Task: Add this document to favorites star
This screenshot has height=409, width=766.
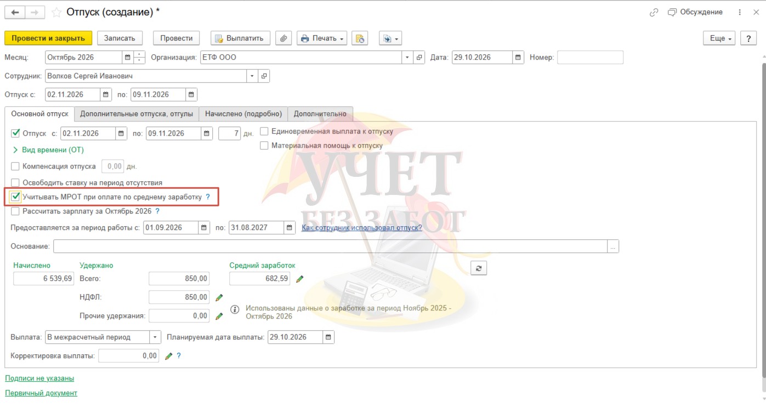Action: click(56, 12)
